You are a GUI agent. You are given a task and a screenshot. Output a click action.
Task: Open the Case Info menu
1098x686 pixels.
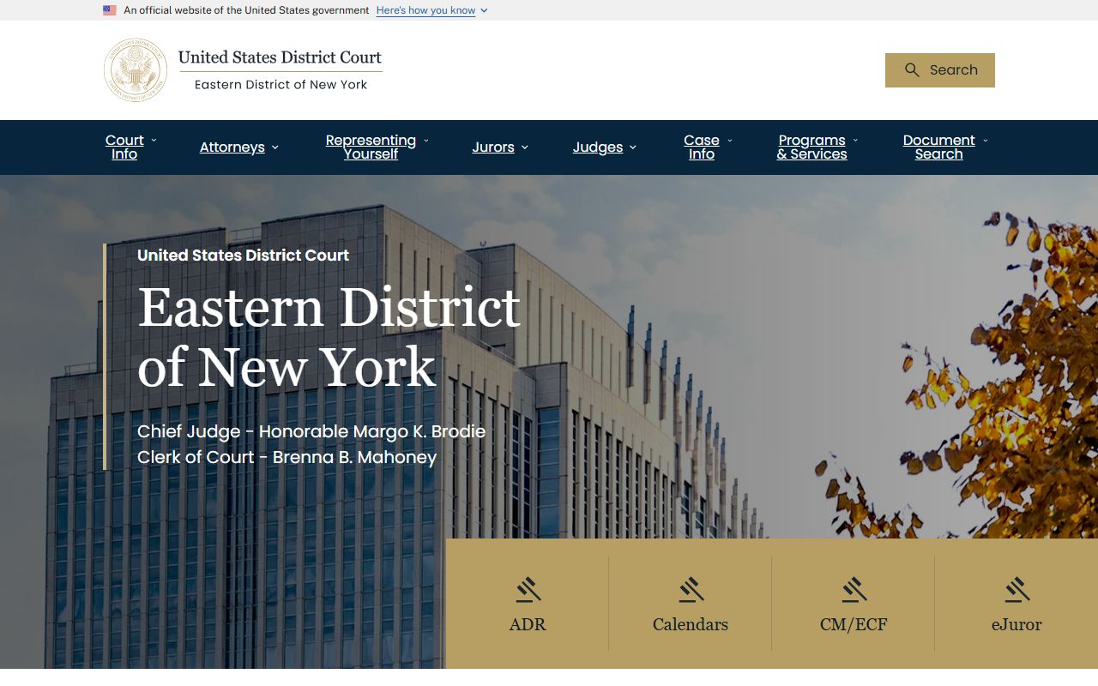[x=702, y=147]
